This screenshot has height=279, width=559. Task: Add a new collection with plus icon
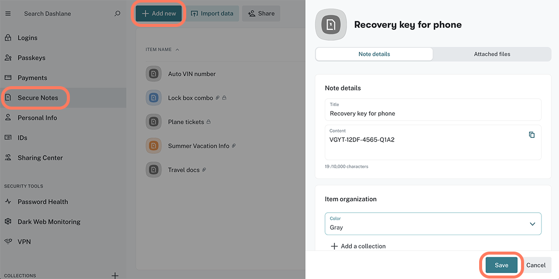(115, 275)
